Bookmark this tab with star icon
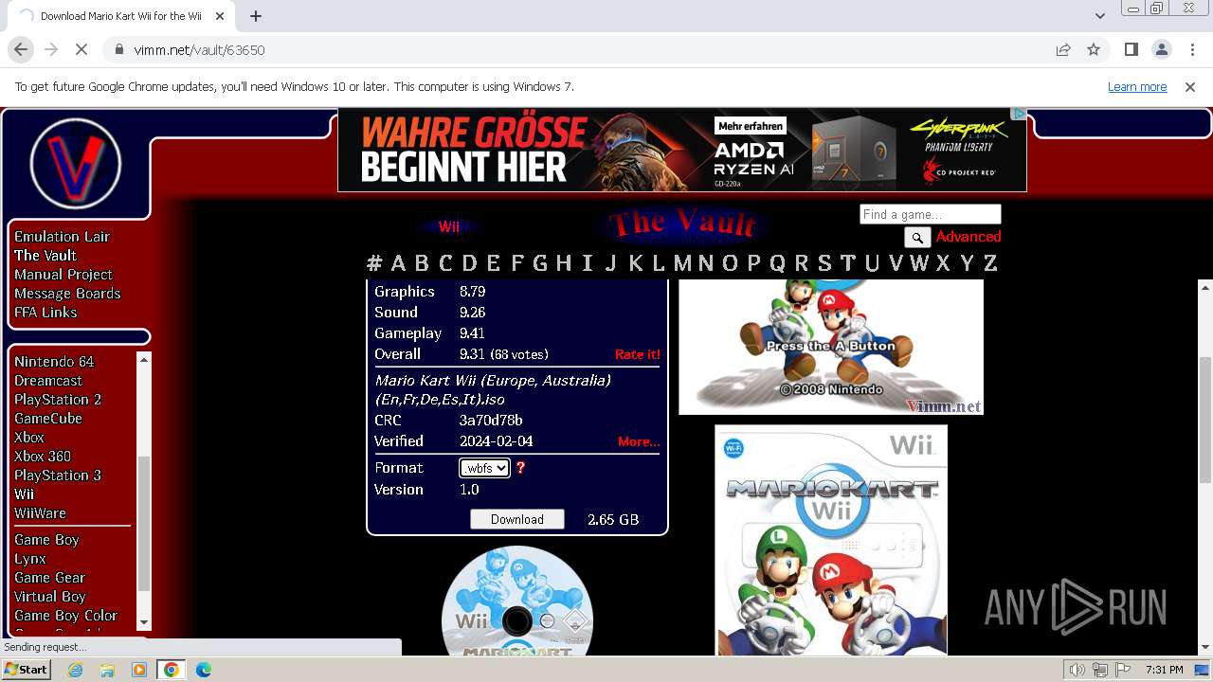The width and height of the screenshot is (1213, 682). coord(1094,49)
